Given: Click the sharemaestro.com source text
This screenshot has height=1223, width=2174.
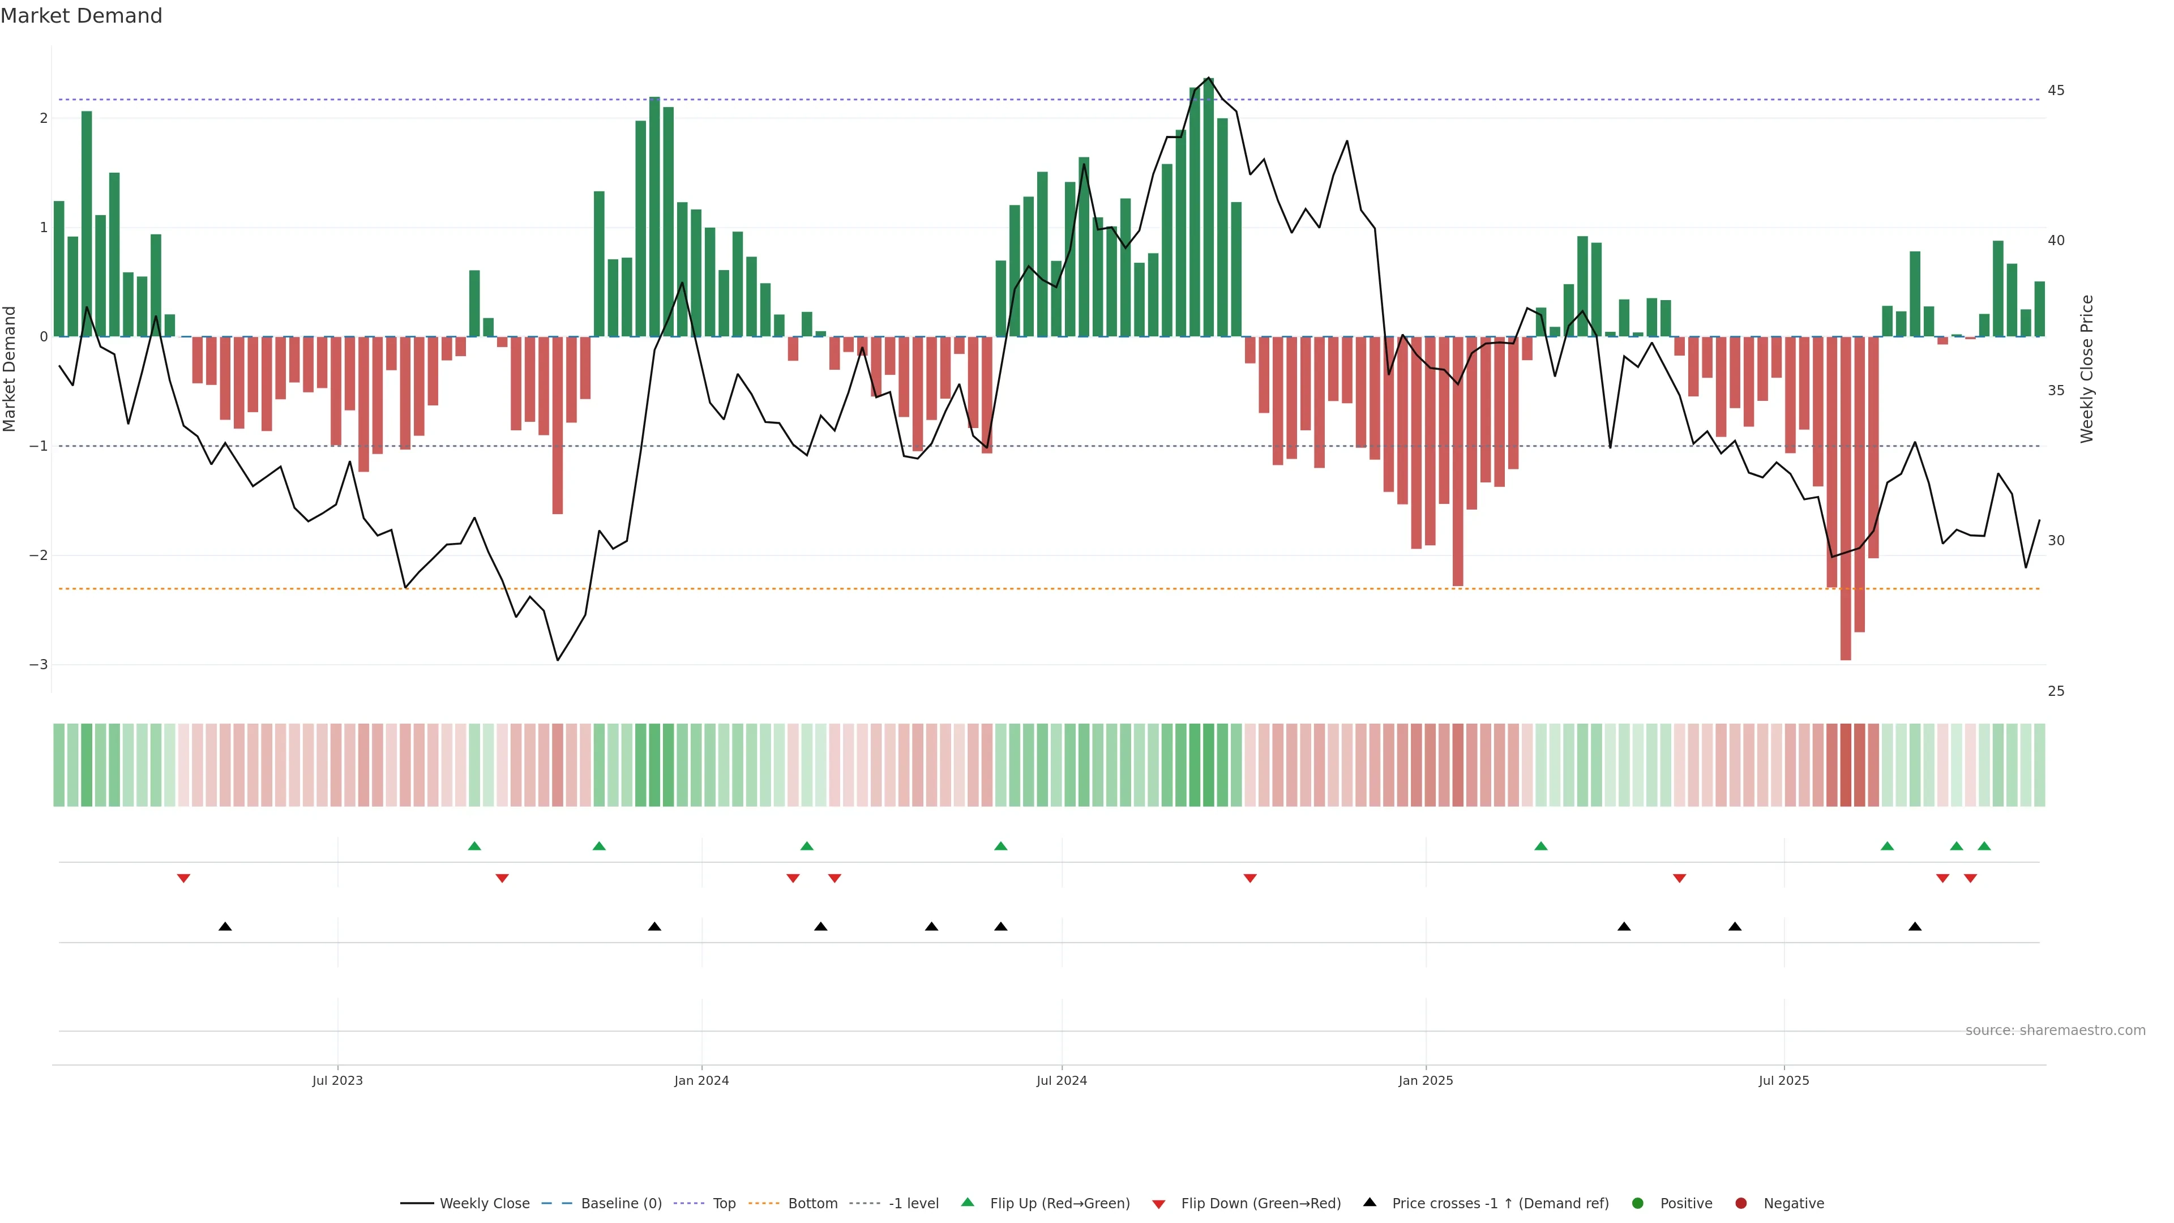Looking at the screenshot, I should coord(2055,1030).
